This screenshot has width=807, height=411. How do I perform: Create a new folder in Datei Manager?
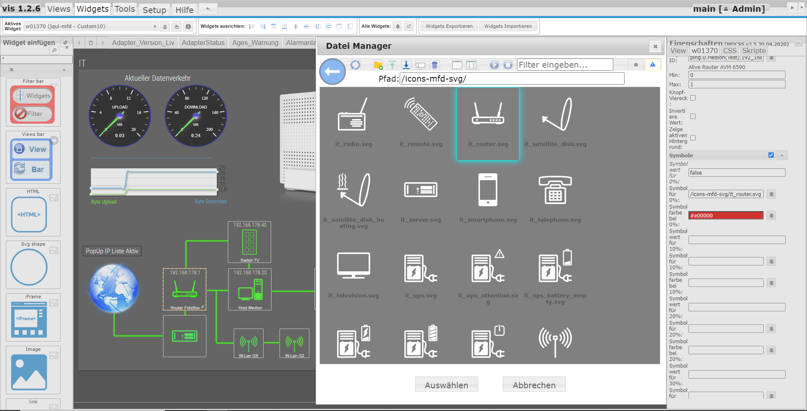378,65
